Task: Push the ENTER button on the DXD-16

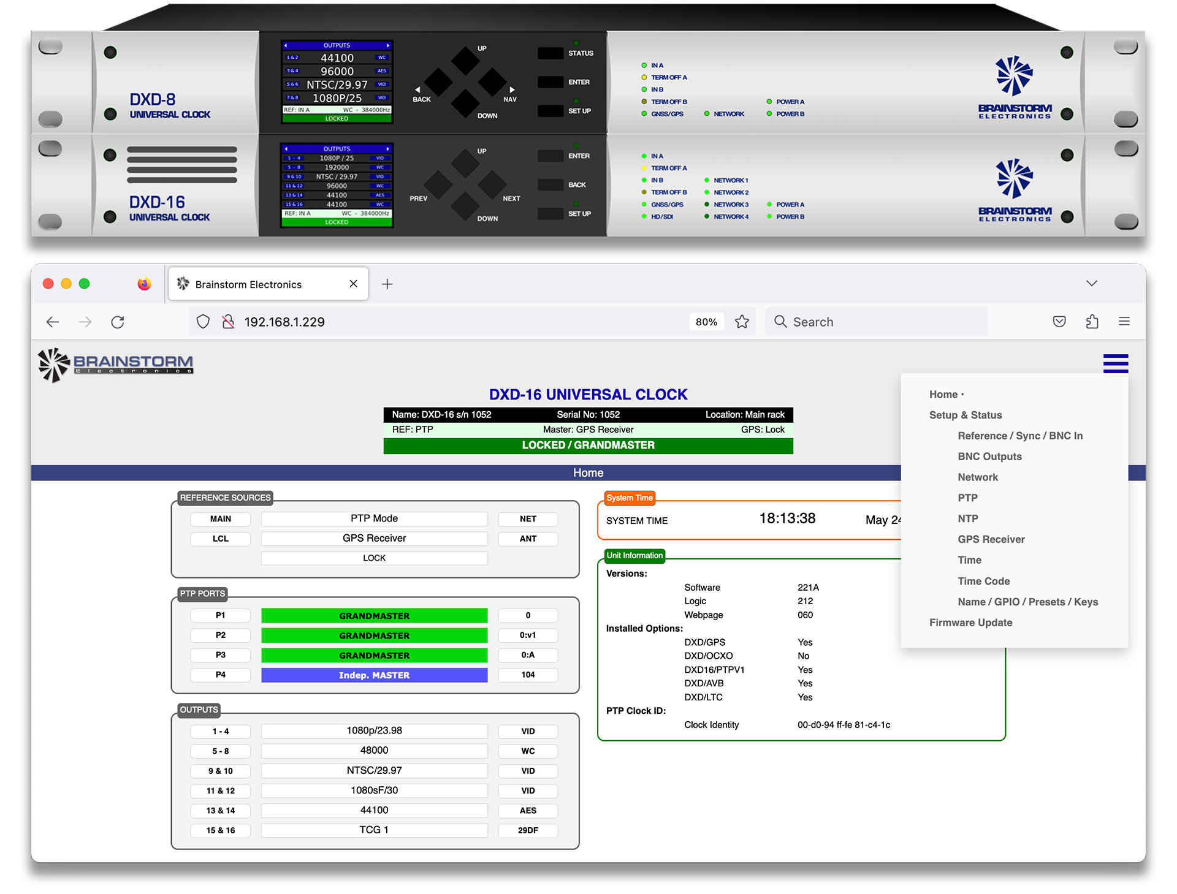Action: 550,156
